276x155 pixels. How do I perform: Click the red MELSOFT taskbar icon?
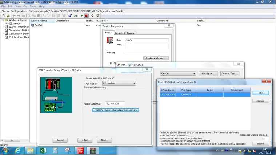point(80,151)
